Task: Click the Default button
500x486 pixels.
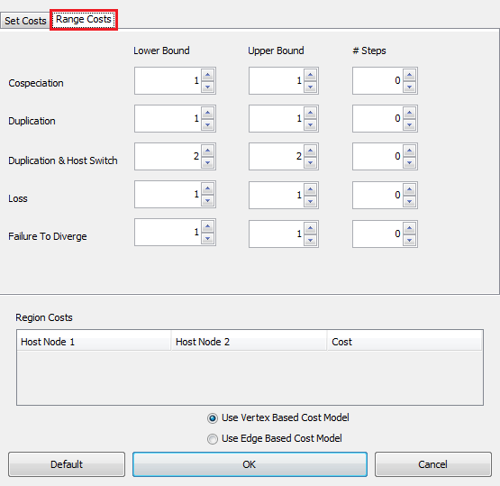Action: click(x=67, y=464)
